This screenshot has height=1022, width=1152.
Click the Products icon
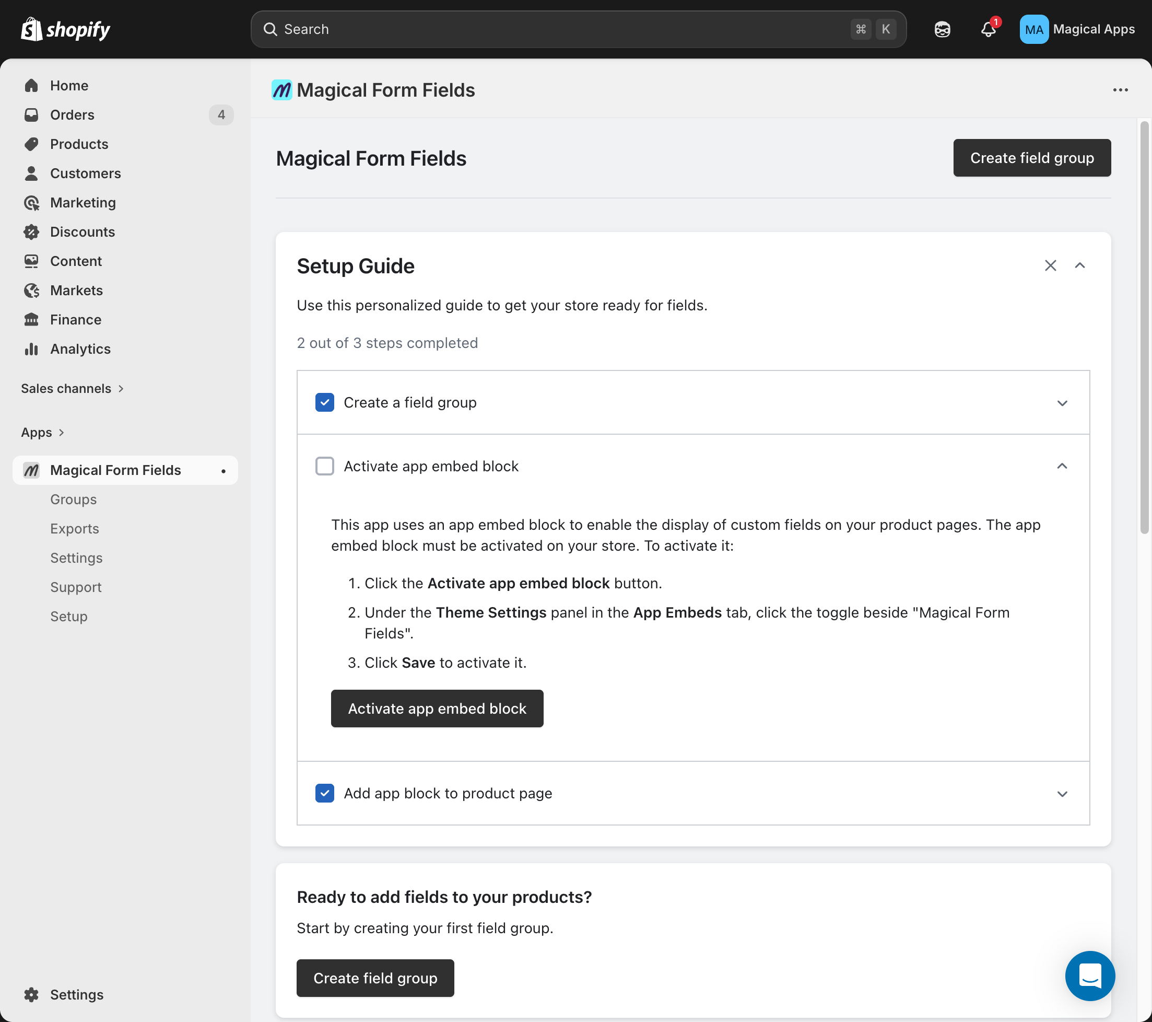click(x=31, y=144)
